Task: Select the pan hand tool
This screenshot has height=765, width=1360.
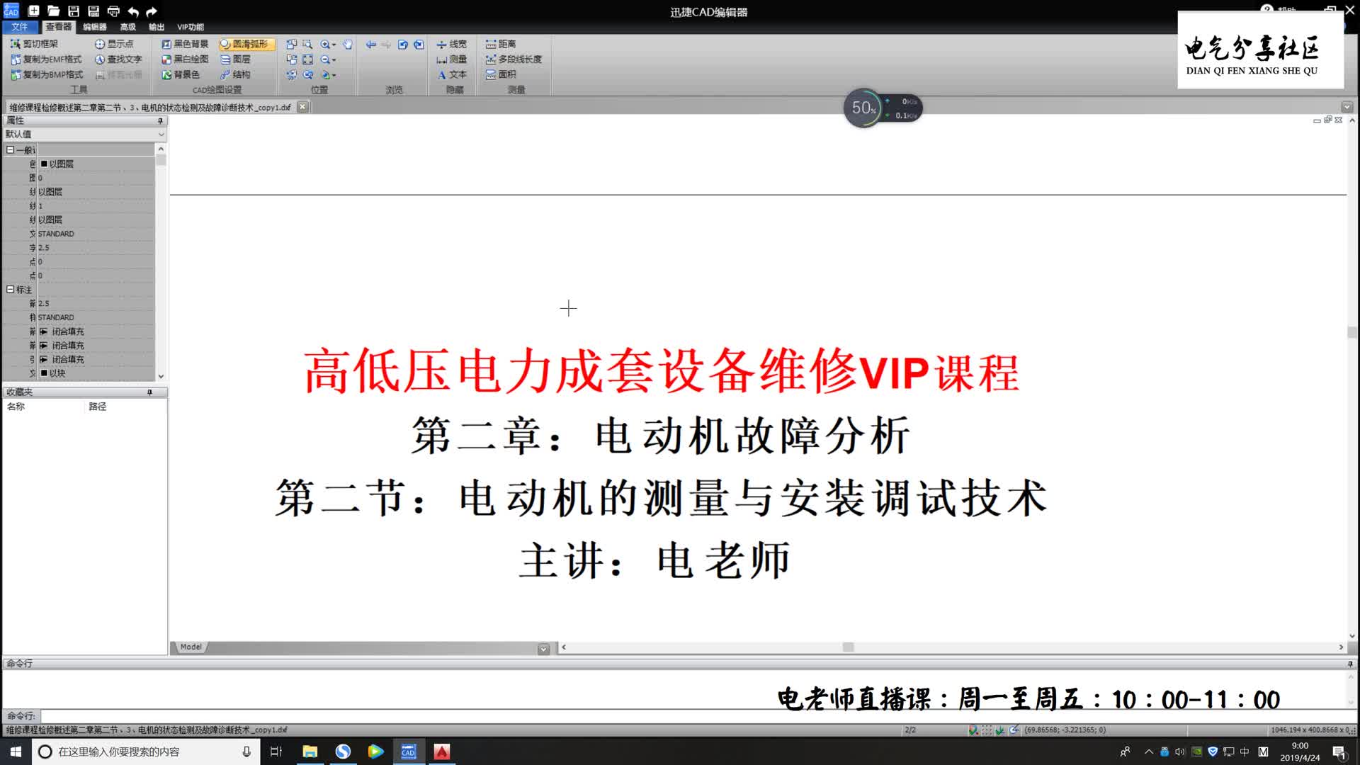Action: 348,44
